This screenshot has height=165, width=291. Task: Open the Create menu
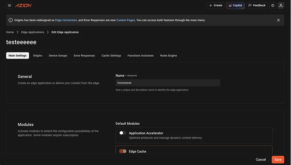point(215,5)
